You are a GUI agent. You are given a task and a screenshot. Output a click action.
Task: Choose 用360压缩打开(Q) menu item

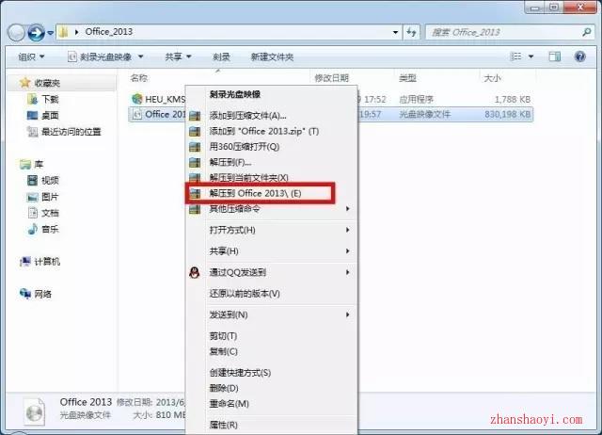pyautogui.click(x=272, y=146)
